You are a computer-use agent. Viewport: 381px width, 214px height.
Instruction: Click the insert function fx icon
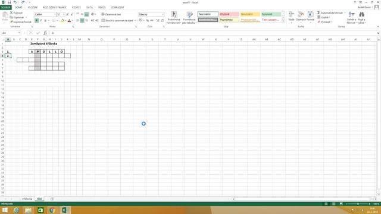tap(45, 33)
